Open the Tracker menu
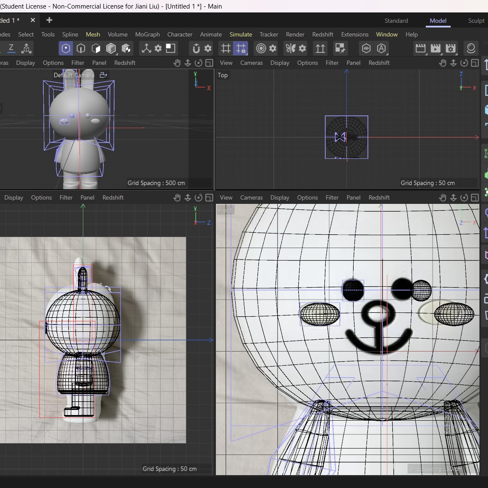The height and width of the screenshot is (488, 488). click(269, 34)
